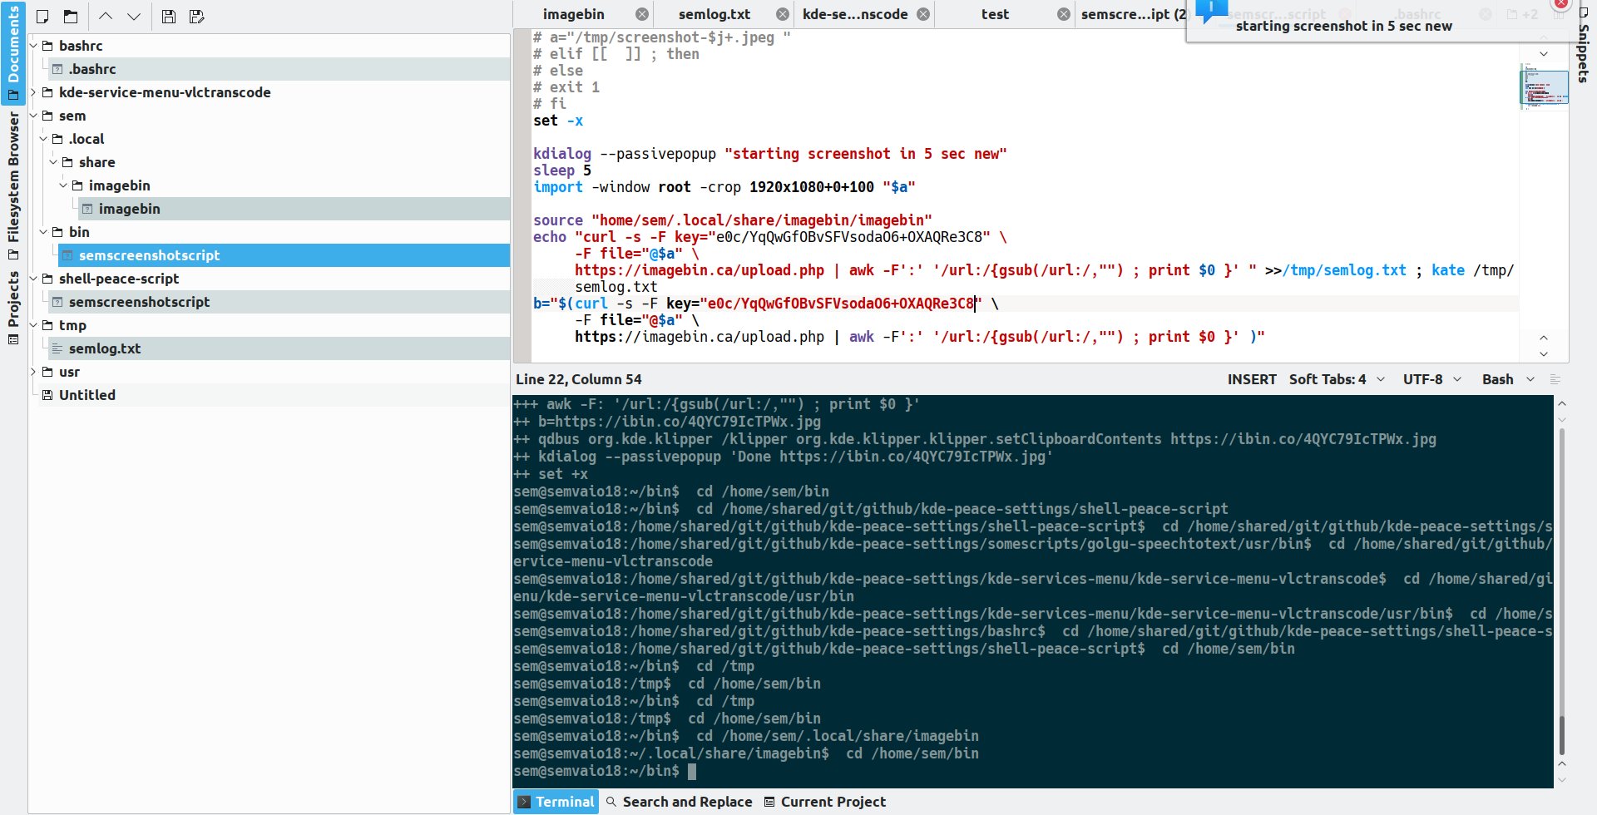Select .bashrc document in tree

click(280, 69)
